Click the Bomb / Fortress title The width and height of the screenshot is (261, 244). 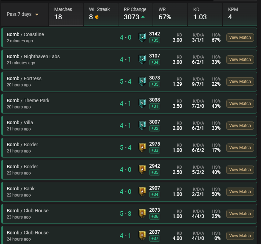pyautogui.click(x=24, y=78)
